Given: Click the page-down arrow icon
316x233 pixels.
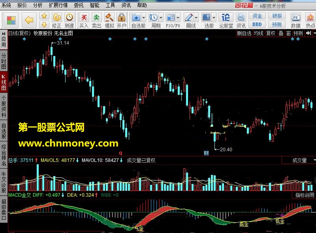Looking at the screenshot, I should tap(44, 24).
